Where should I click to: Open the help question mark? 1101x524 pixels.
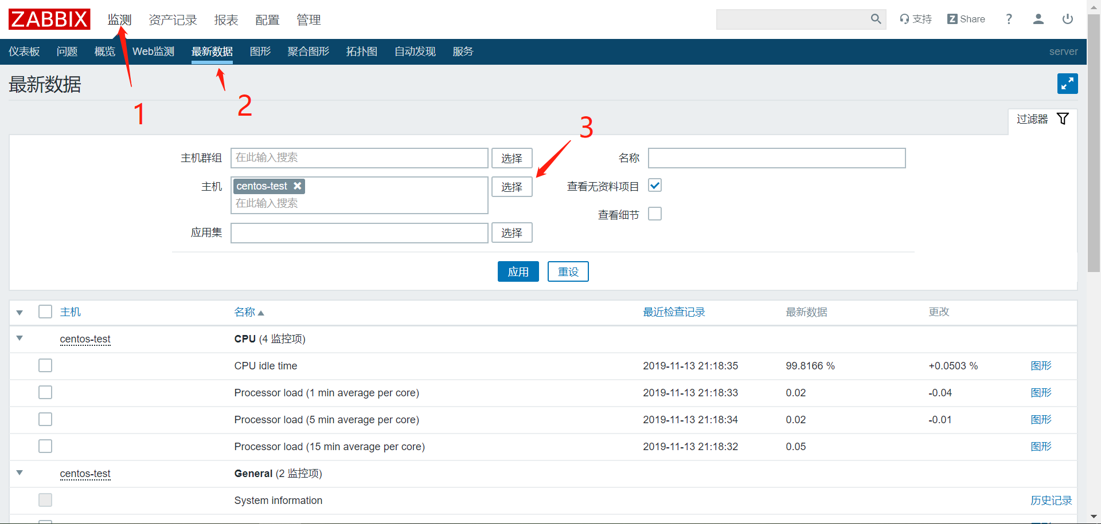click(x=1009, y=19)
